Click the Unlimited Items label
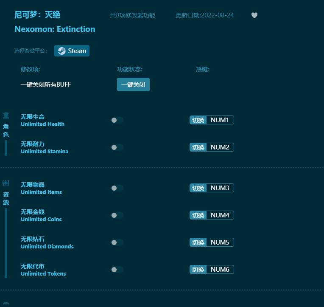This screenshot has width=324, height=307. tap(41, 192)
